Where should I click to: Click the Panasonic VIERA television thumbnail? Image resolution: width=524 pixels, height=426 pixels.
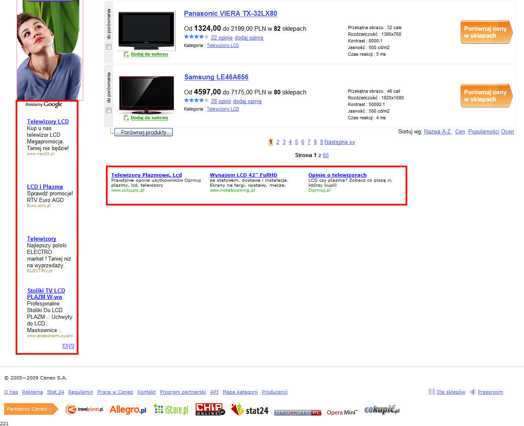coord(147,30)
